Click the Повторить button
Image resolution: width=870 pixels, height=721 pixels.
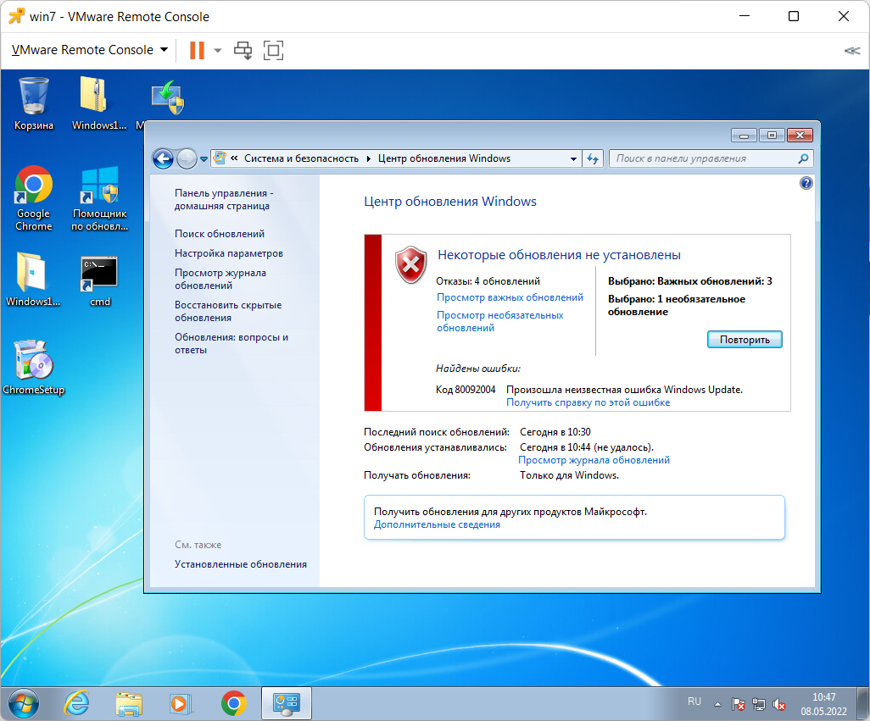tap(745, 340)
